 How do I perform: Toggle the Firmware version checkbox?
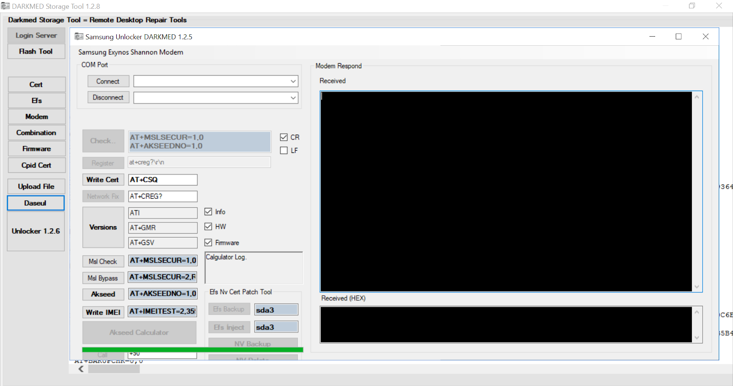click(x=208, y=243)
